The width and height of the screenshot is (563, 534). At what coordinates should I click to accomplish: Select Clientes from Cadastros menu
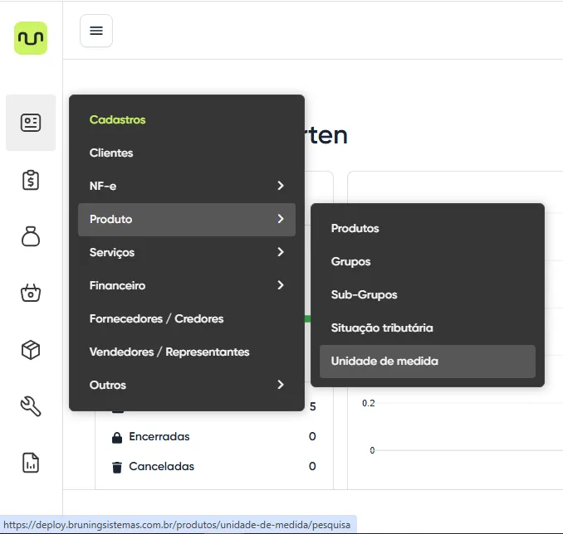point(111,153)
